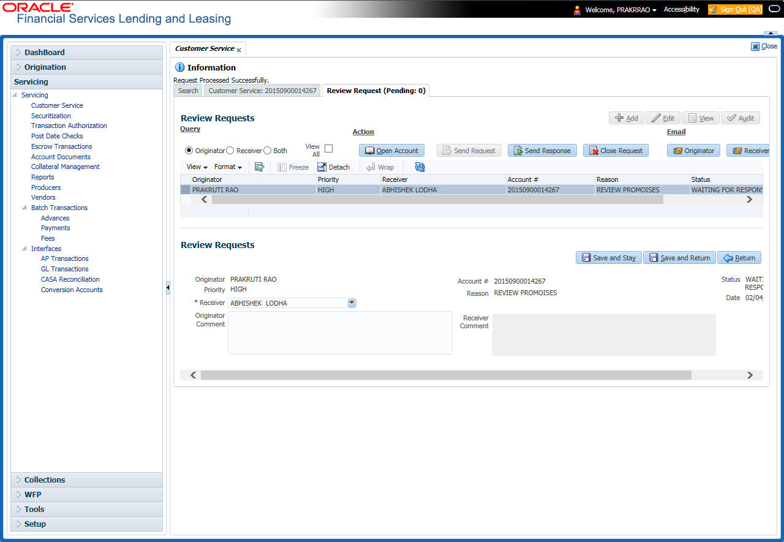This screenshot has width=784, height=542.
Task: Click the Send Response button
Action: point(542,151)
